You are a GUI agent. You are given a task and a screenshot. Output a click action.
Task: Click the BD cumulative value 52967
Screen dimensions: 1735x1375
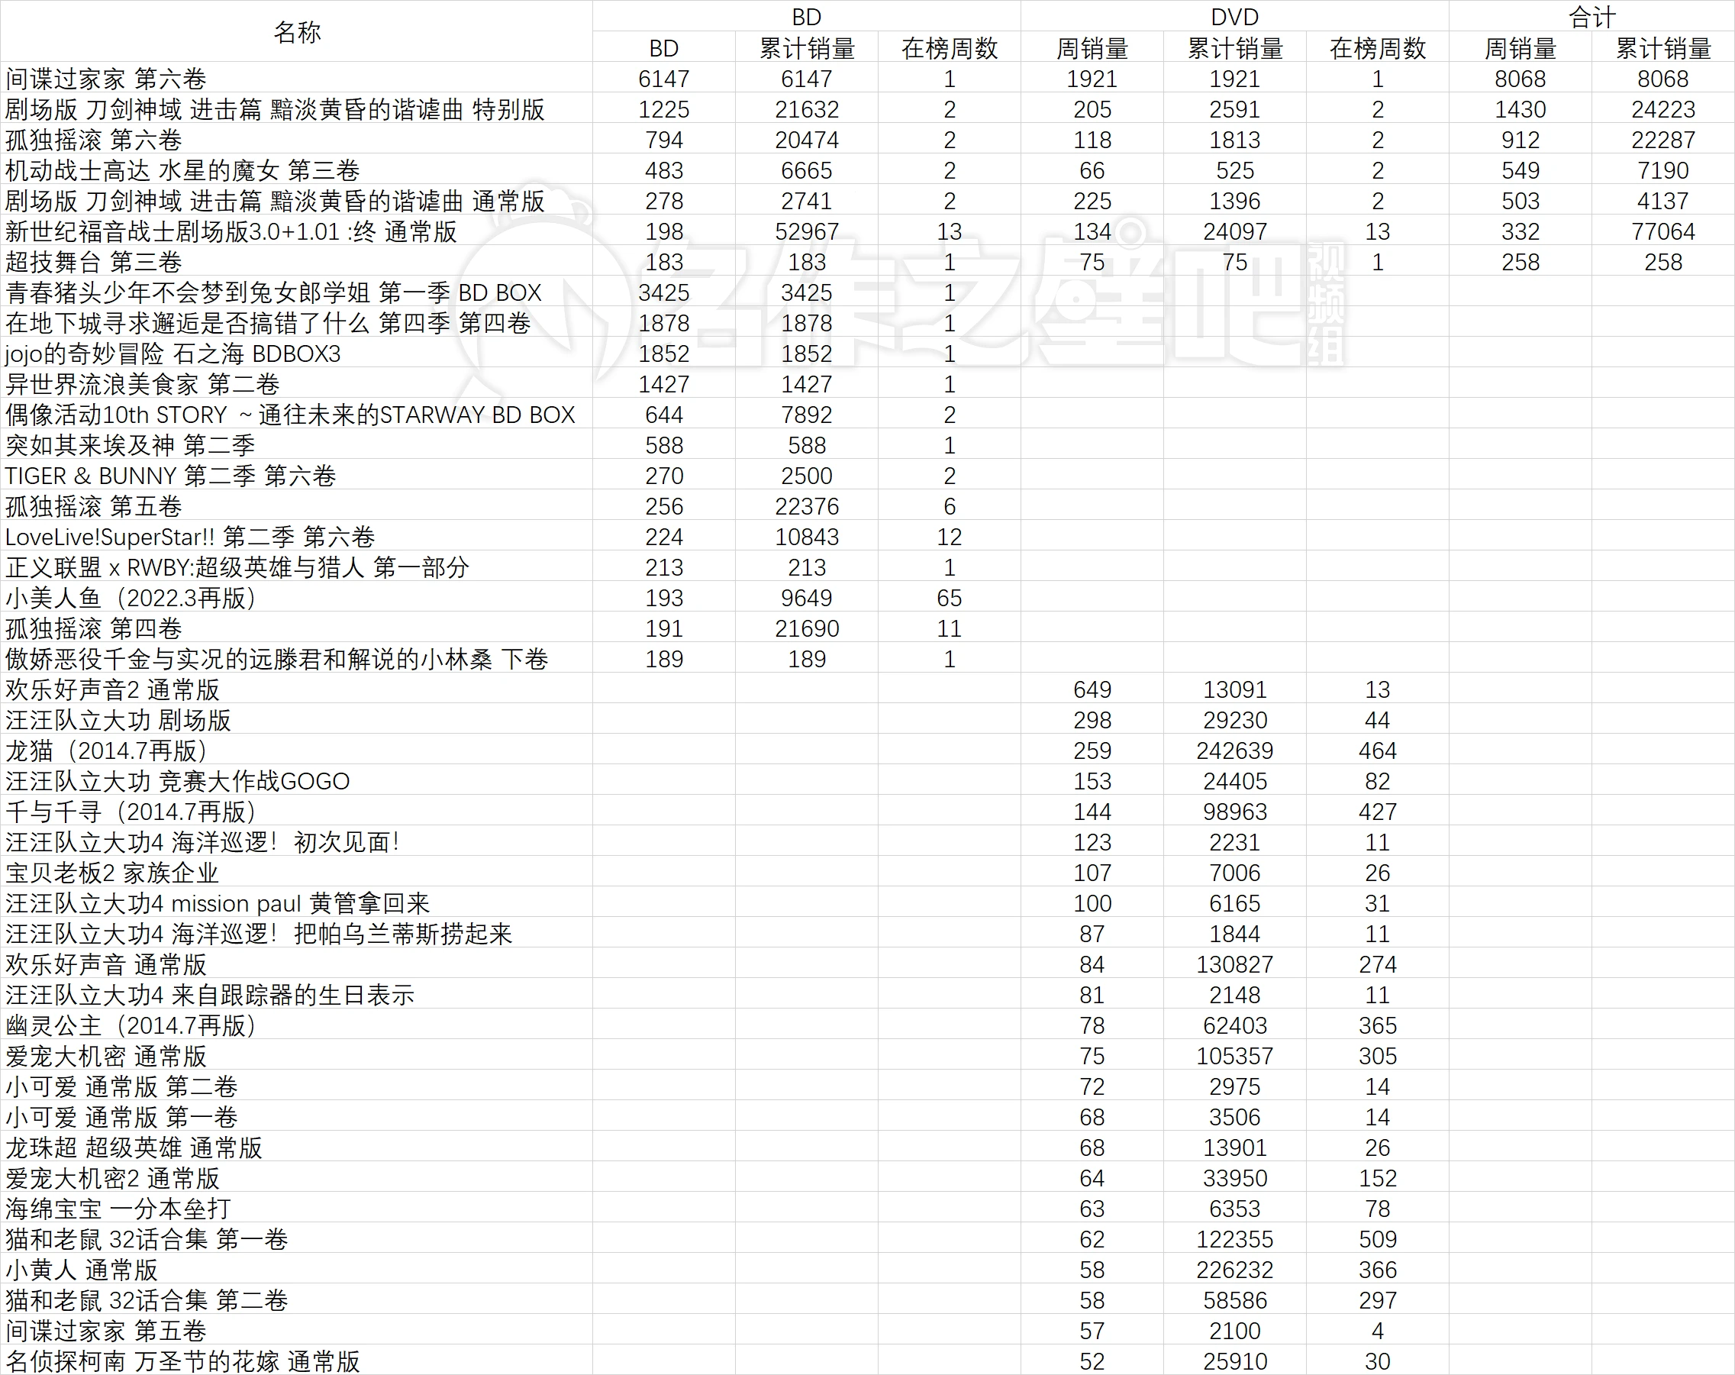[x=806, y=232]
